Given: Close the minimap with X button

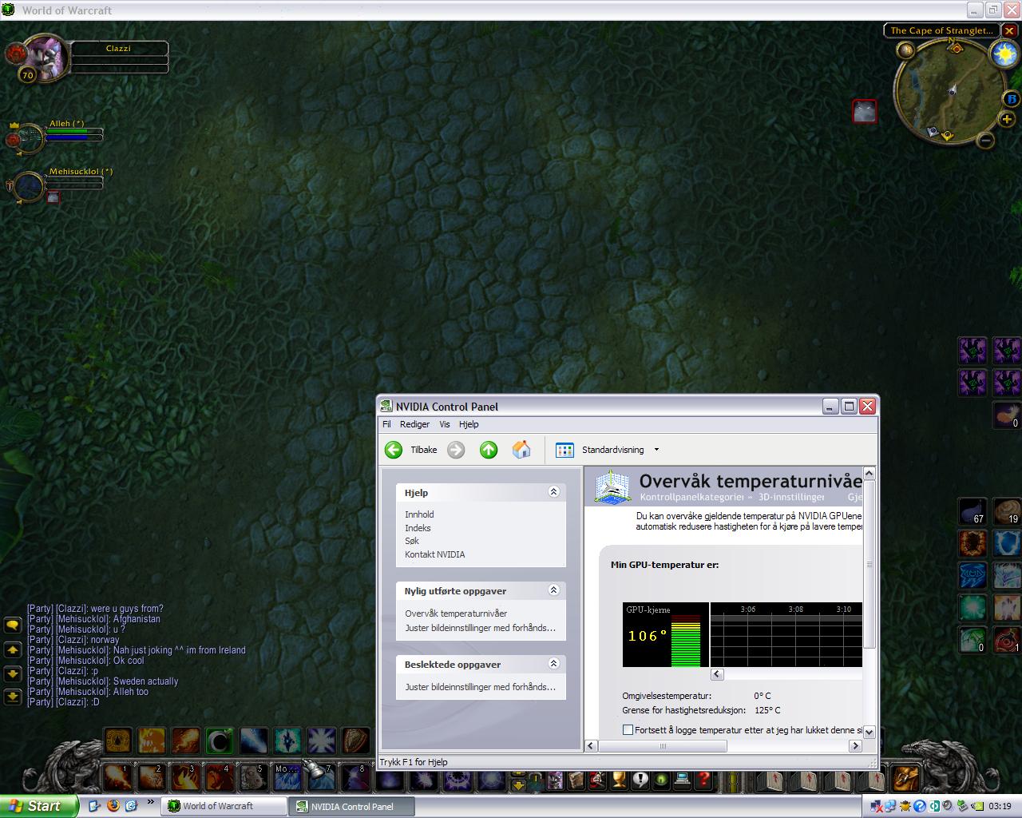Looking at the screenshot, I should point(1010,31).
